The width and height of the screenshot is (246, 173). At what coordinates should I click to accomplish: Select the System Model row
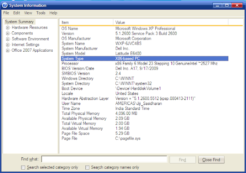pos(145,54)
